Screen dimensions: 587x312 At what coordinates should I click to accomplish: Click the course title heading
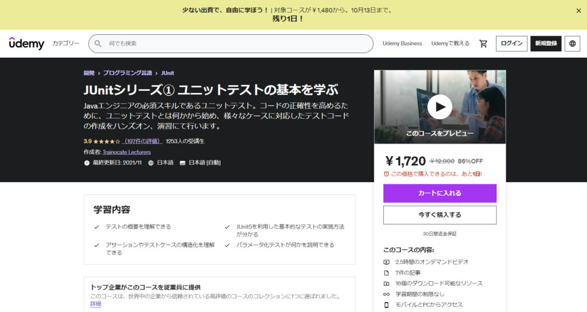pyautogui.click(x=211, y=90)
